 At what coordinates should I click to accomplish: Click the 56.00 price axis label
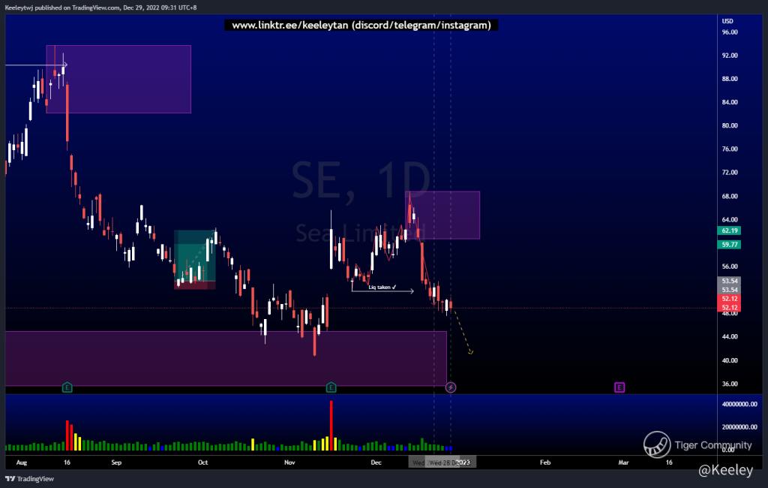[729, 267]
